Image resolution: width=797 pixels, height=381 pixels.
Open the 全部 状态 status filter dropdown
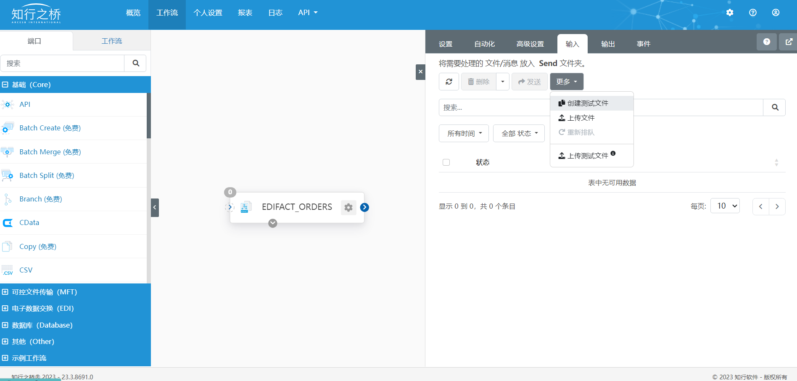(519, 133)
